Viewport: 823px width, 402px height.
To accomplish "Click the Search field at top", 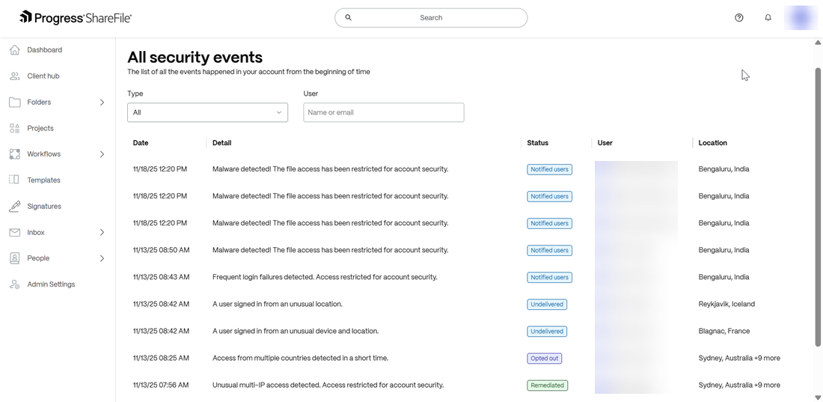I will click(431, 17).
